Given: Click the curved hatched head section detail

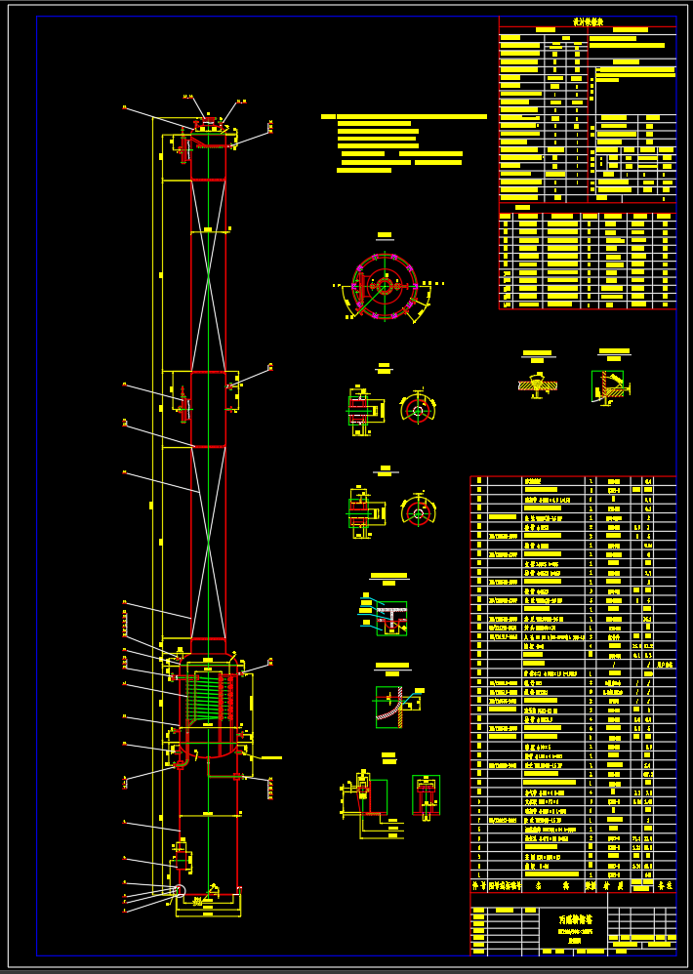Looking at the screenshot, I should coord(394,706).
